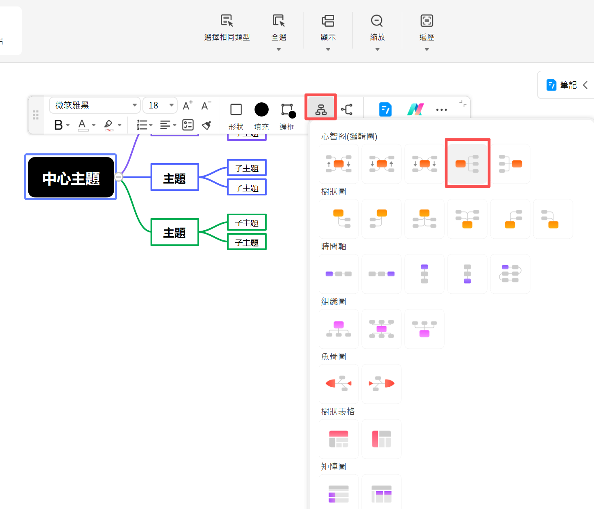Click the 選擇相同類型 select-same-type icon

pyautogui.click(x=227, y=21)
